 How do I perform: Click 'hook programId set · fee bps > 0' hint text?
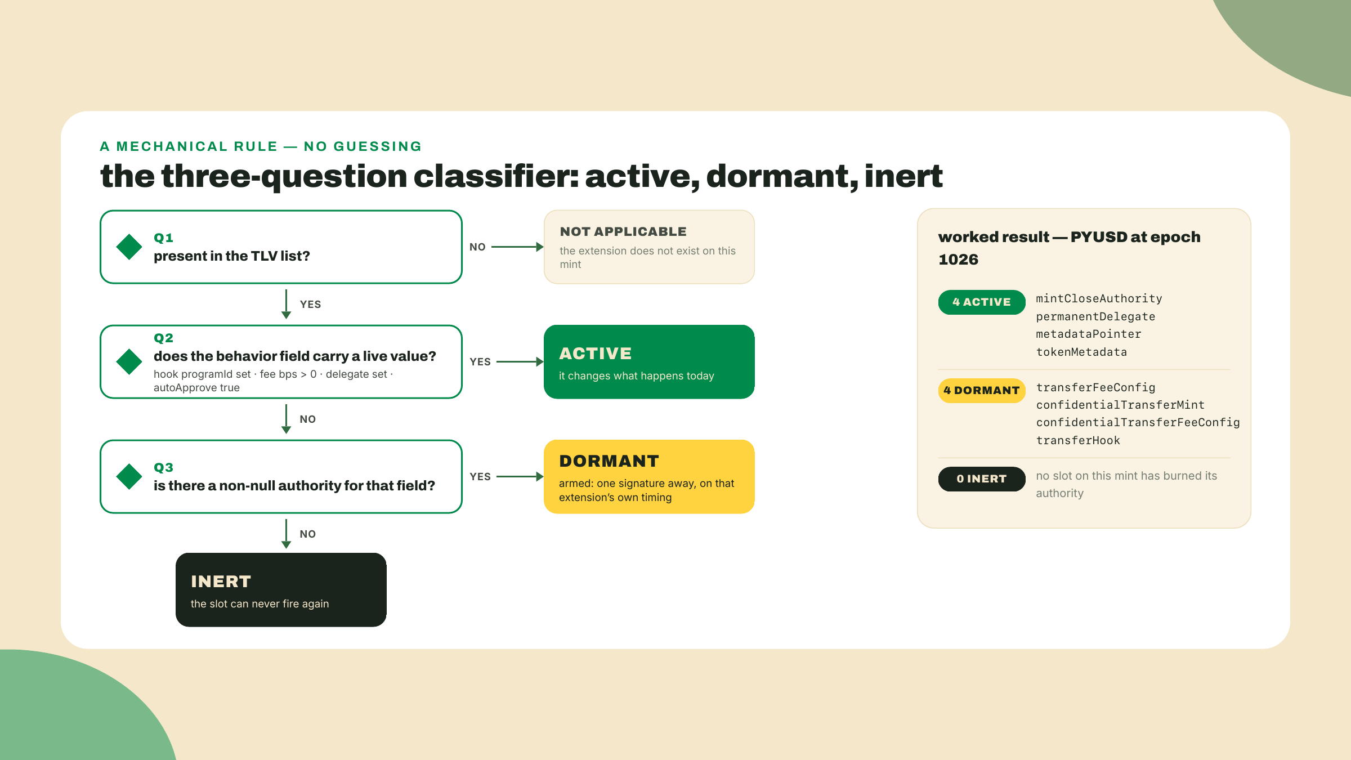(x=274, y=381)
